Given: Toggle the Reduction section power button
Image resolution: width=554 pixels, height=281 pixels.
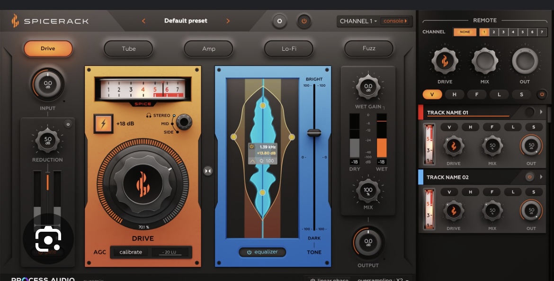Looking at the screenshot, I should coord(68,124).
